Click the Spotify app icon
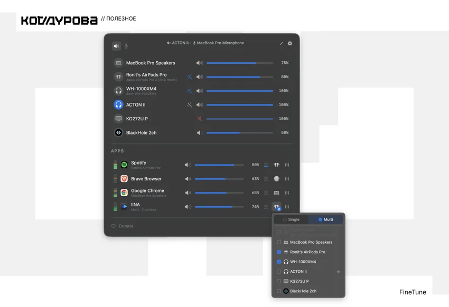Image resolution: width=449 pixels, height=307 pixels. coord(124,165)
